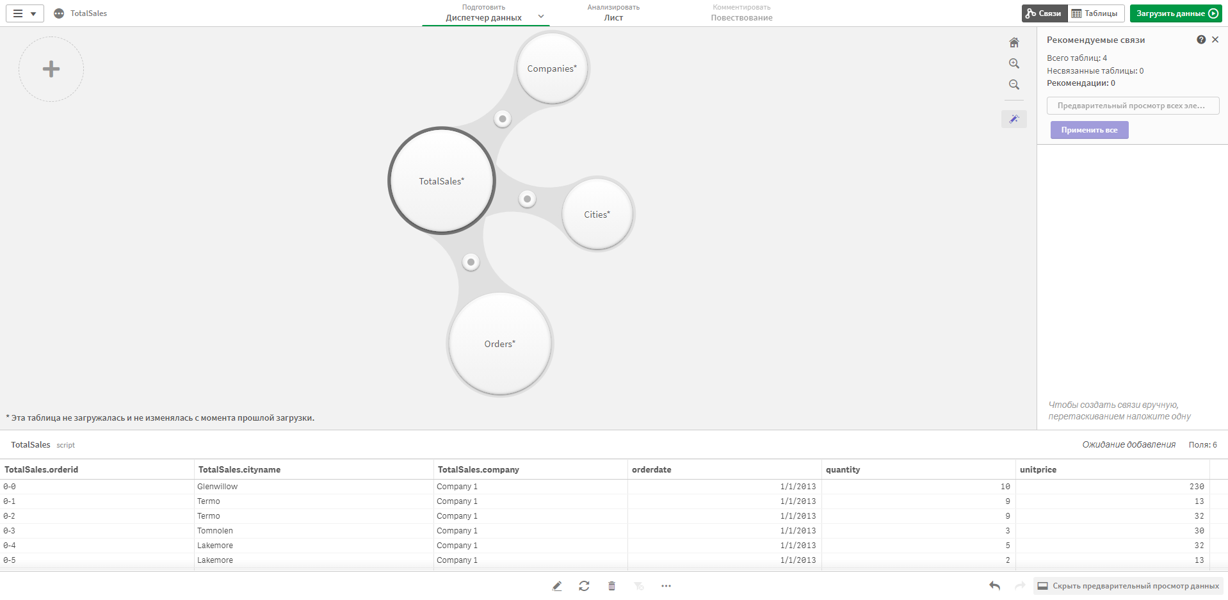
Task: Zoom in on the associations canvas
Action: point(1014,63)
